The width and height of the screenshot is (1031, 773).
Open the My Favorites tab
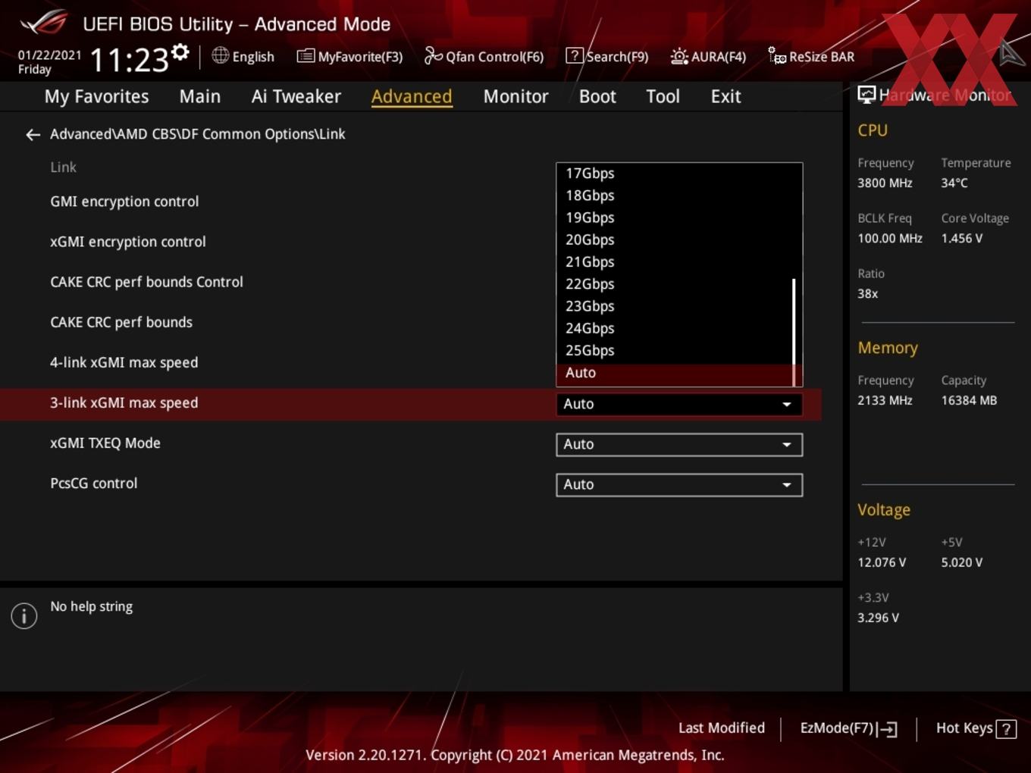[x=96, y=96]
